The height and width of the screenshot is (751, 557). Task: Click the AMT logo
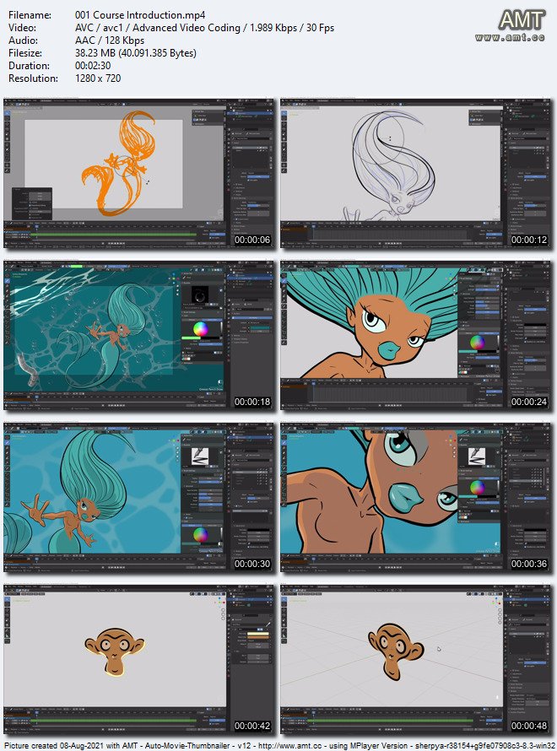[522, 20]
